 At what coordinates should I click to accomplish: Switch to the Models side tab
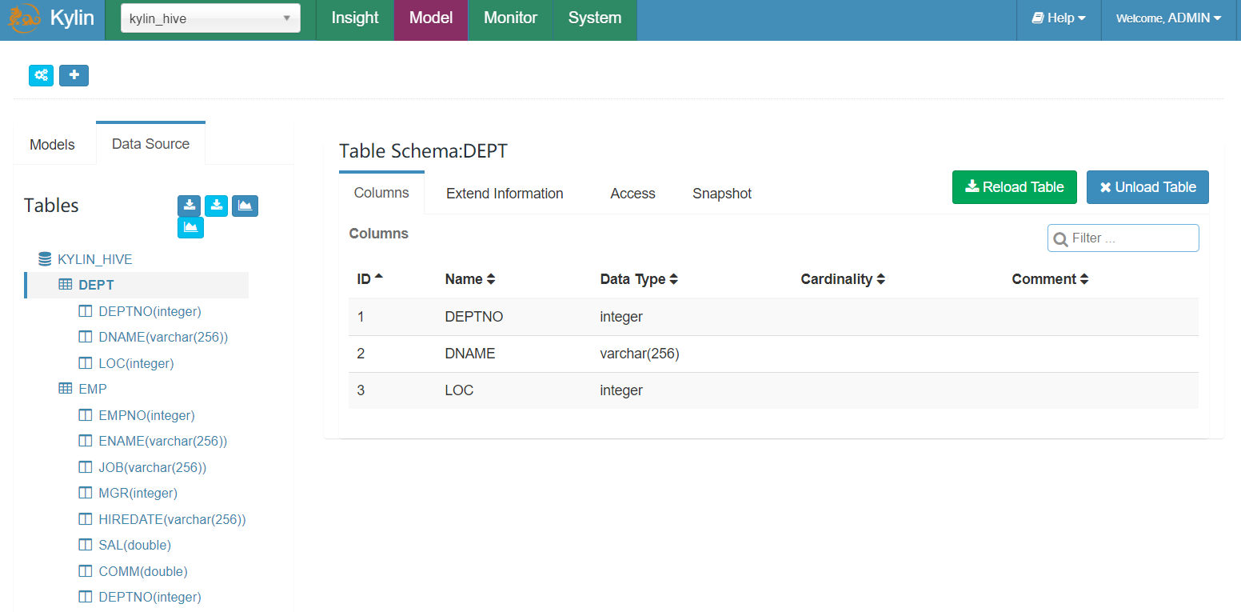tap(52, 145)
